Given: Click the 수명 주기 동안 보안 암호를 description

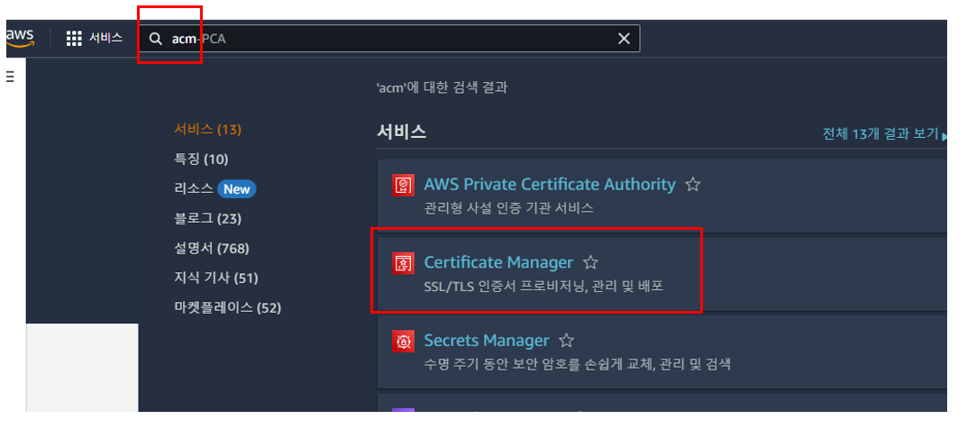Looking at the screenshot, I should 578,364.
